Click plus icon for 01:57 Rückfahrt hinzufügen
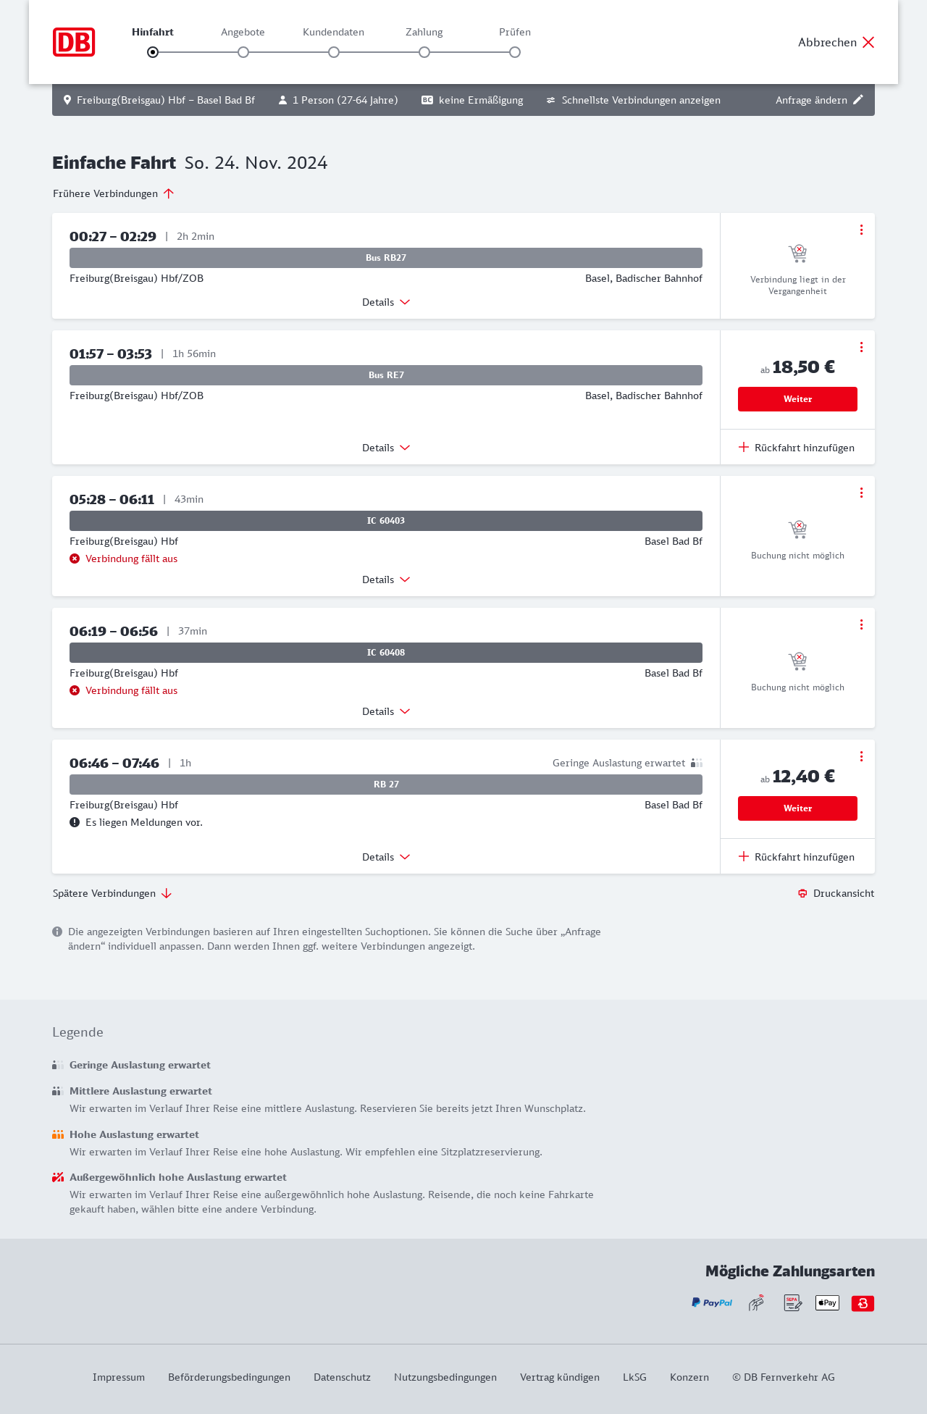Screen dimensions: 927x1414 744,447
